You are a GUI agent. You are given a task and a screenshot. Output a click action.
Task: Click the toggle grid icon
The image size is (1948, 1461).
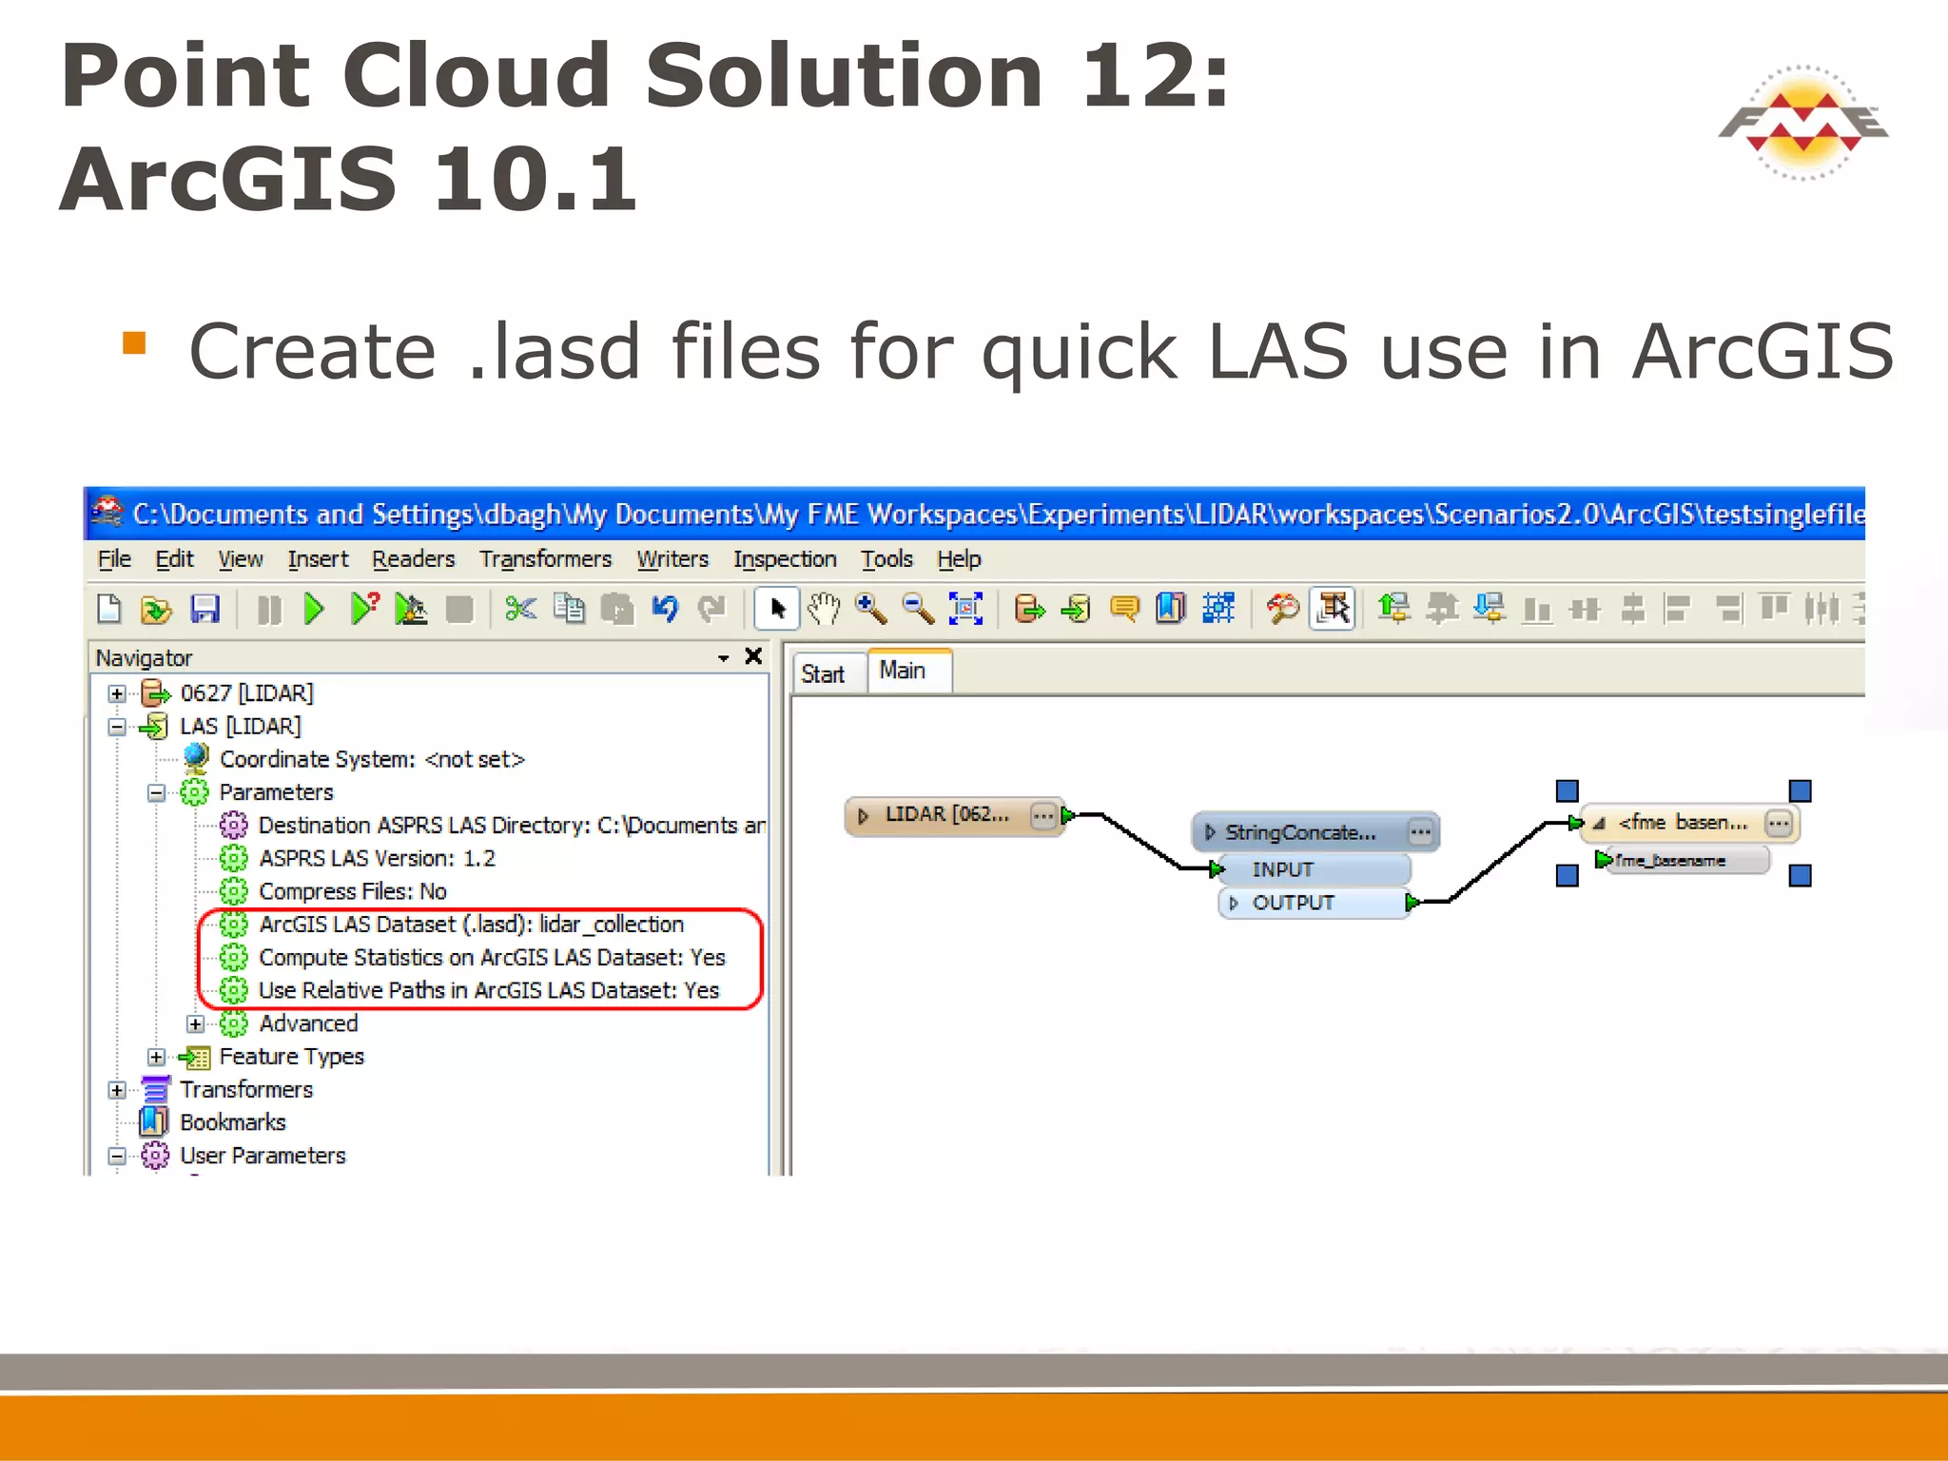[x=1218, y=609]
